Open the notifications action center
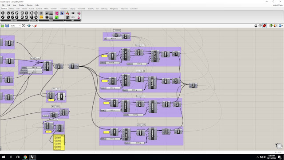Image resolution: width=284 pixels, height=160 pixels. pyautogui.click(x=280, y=157)
